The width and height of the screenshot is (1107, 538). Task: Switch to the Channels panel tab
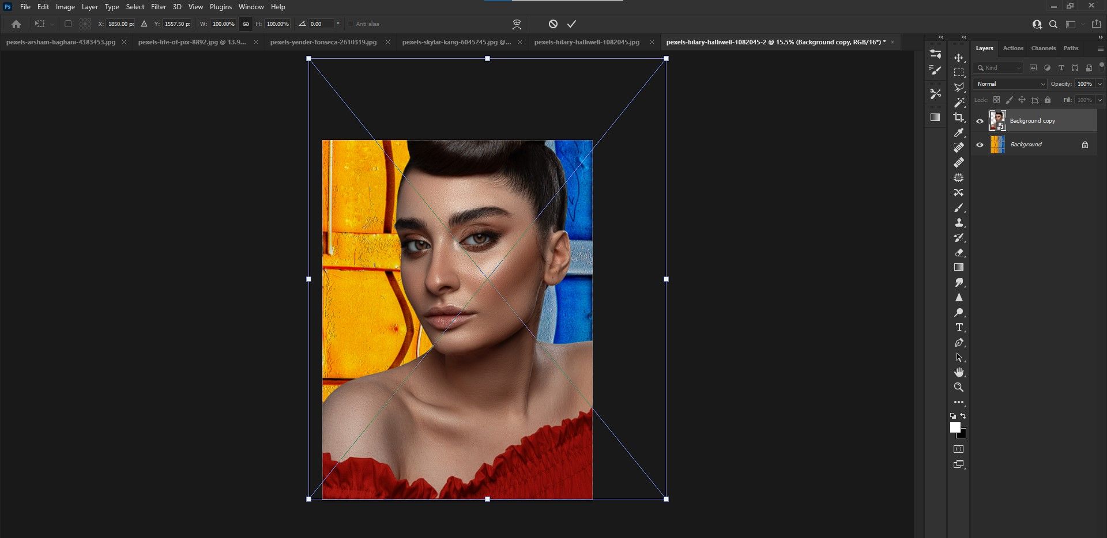click(1043, 48)
